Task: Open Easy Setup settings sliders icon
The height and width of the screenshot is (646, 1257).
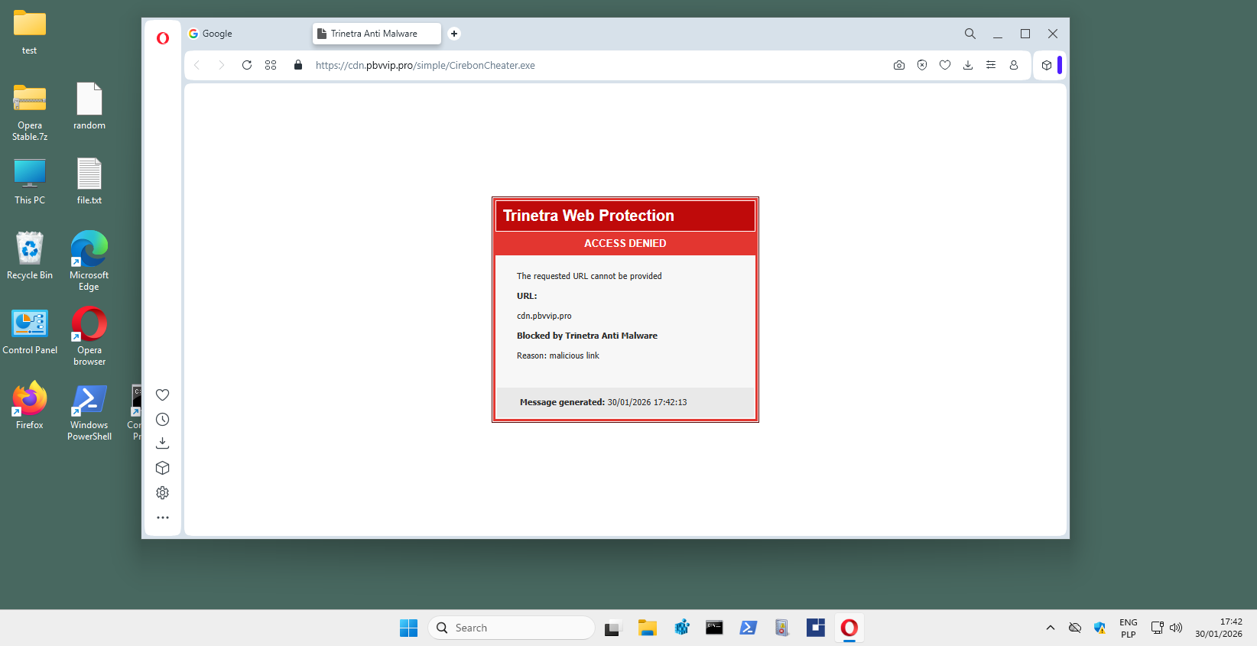Action: click(x=991, y=65)
